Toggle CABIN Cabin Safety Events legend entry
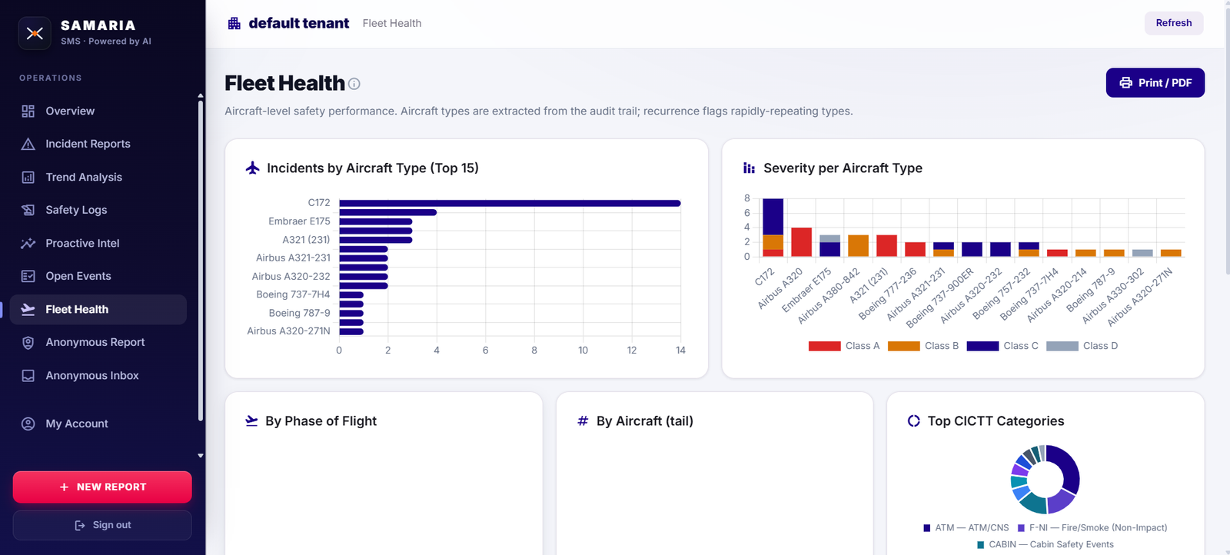Image resolution: width=1230 pixels, height=555 pixels. (x=1045, y=544)
